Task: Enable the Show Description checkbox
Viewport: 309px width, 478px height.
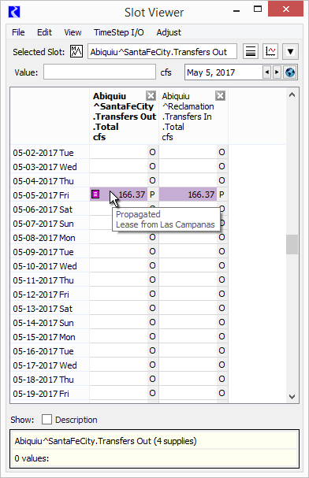Action: 47,420
